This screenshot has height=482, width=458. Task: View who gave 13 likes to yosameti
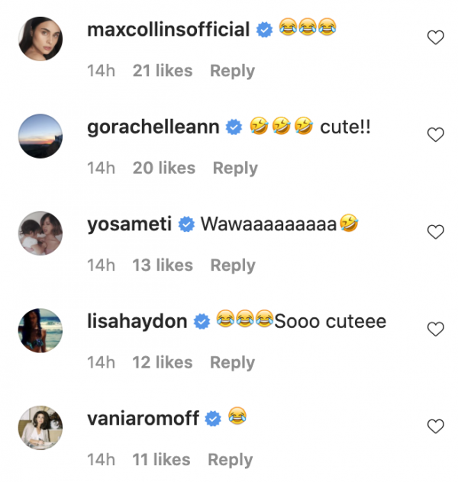[x=162, y=265]
